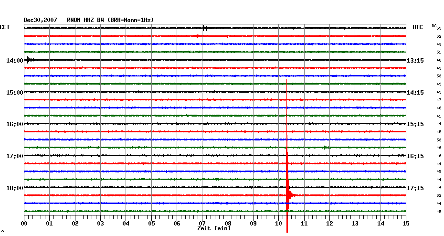Viewport: 444px width, 236px height.
Task: Select the 16:00 CET time label
Action: (15, 124)
